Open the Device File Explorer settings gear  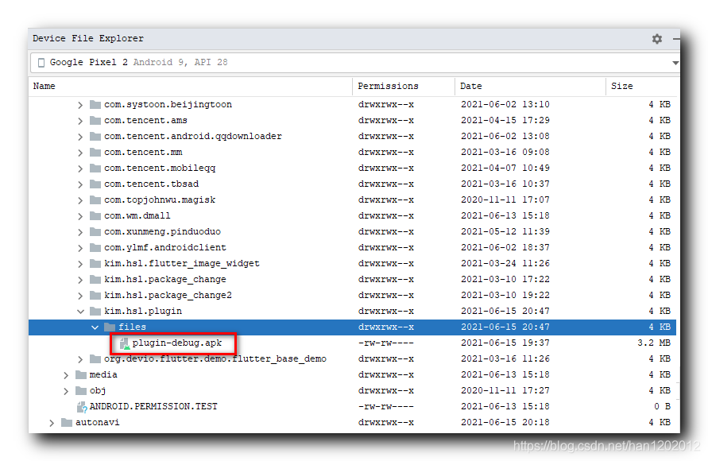(x=657, y=39)
